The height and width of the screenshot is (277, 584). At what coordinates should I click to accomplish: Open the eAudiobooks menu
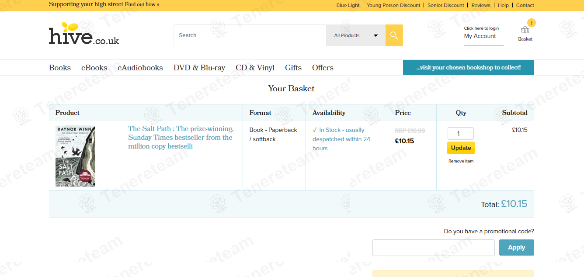click(x=140, y=68)
